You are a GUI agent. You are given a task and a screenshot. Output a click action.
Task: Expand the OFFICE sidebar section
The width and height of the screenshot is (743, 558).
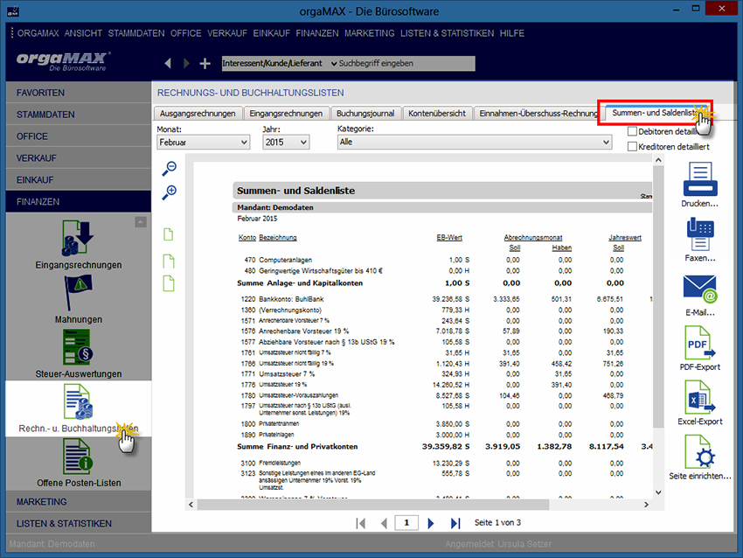pos(79,136)
